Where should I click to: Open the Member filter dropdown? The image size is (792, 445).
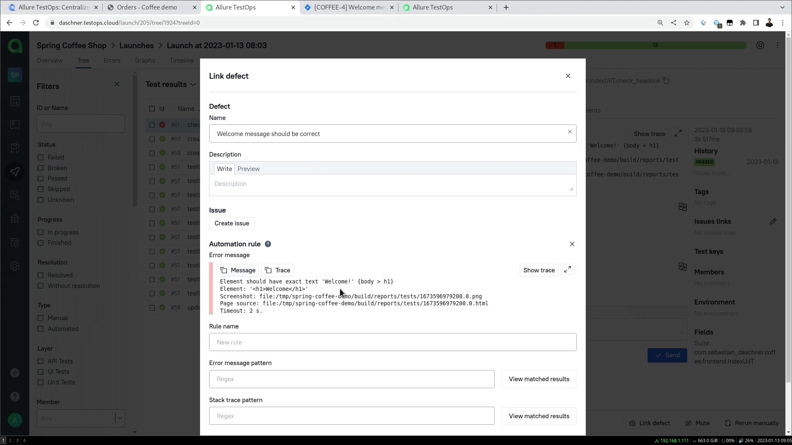point(120,418)
